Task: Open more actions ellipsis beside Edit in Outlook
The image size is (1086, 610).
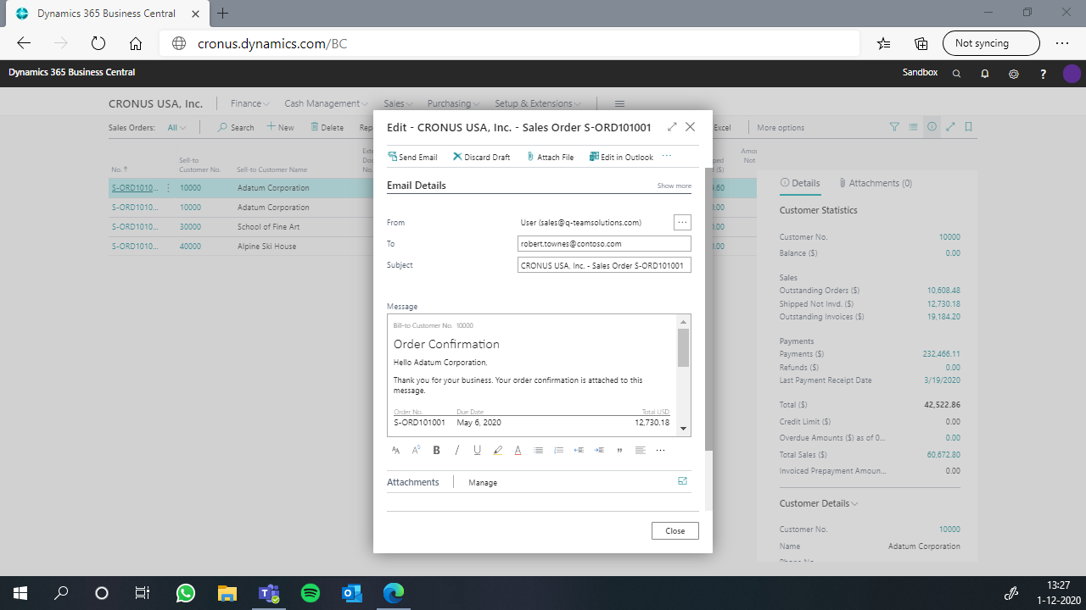Action: (x=667, y=156)
